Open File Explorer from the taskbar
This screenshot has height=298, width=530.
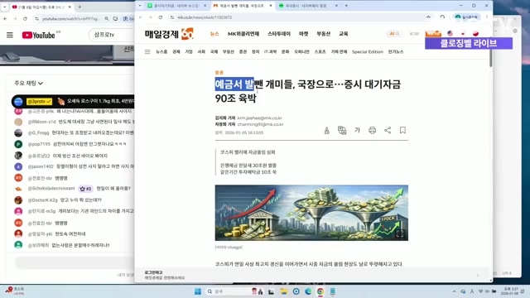coord(283,291)
